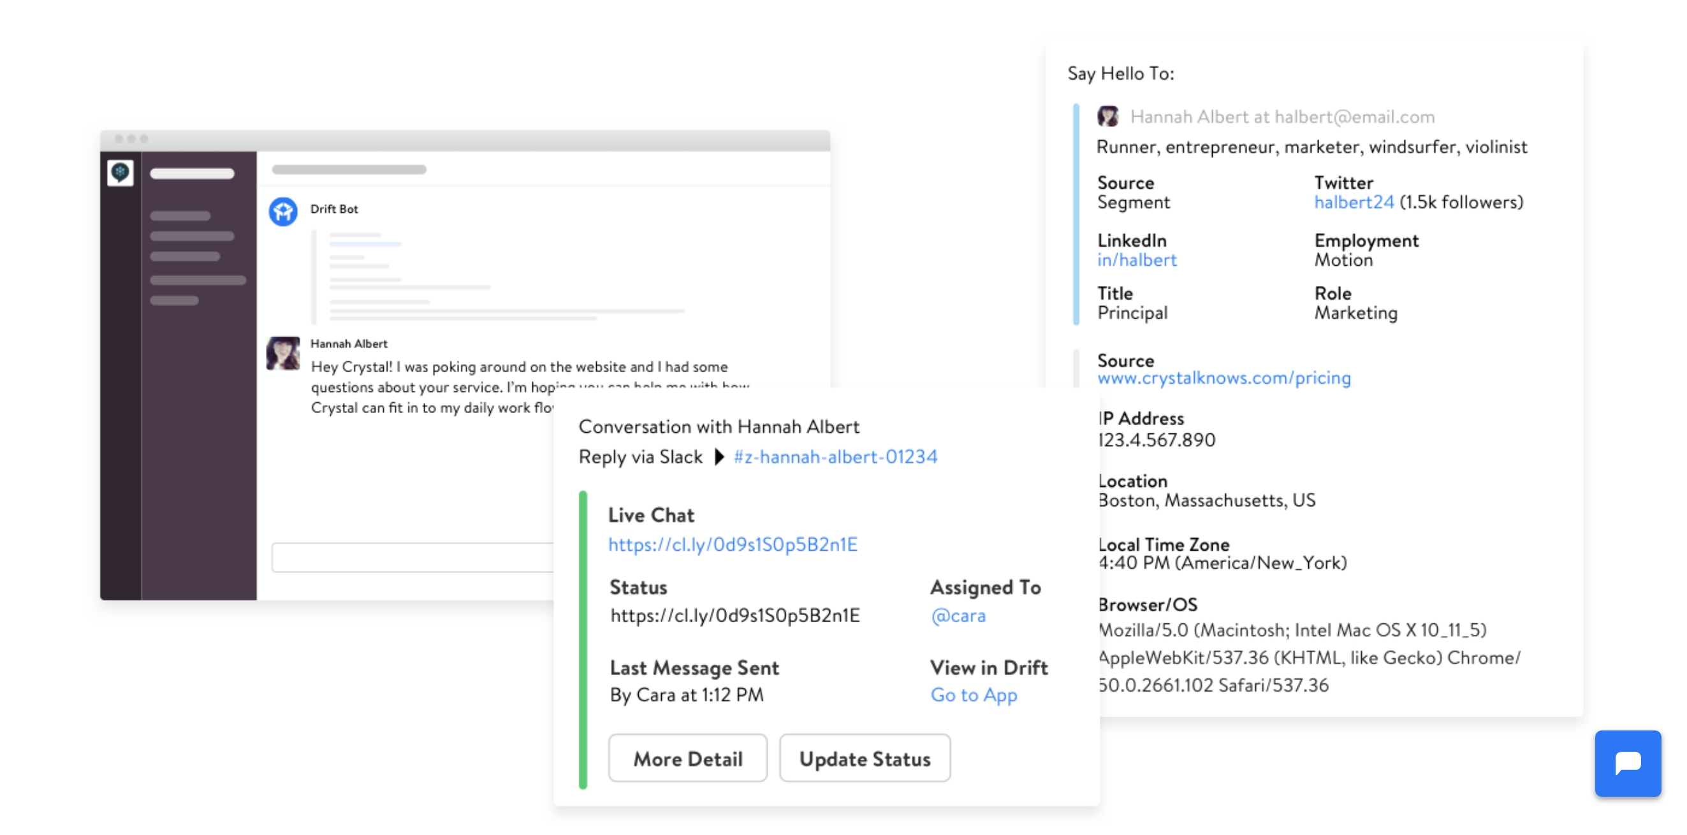1687x835 pixels.
Task: Click the Drift Bot avatar icon
Action: (x=283, y=212)
